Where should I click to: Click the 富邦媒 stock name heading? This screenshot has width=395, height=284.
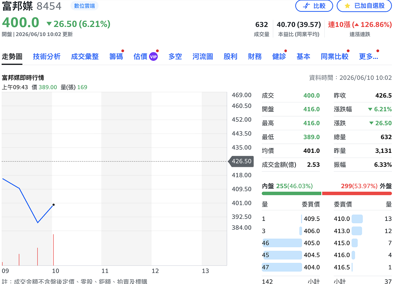coord(17,6)
